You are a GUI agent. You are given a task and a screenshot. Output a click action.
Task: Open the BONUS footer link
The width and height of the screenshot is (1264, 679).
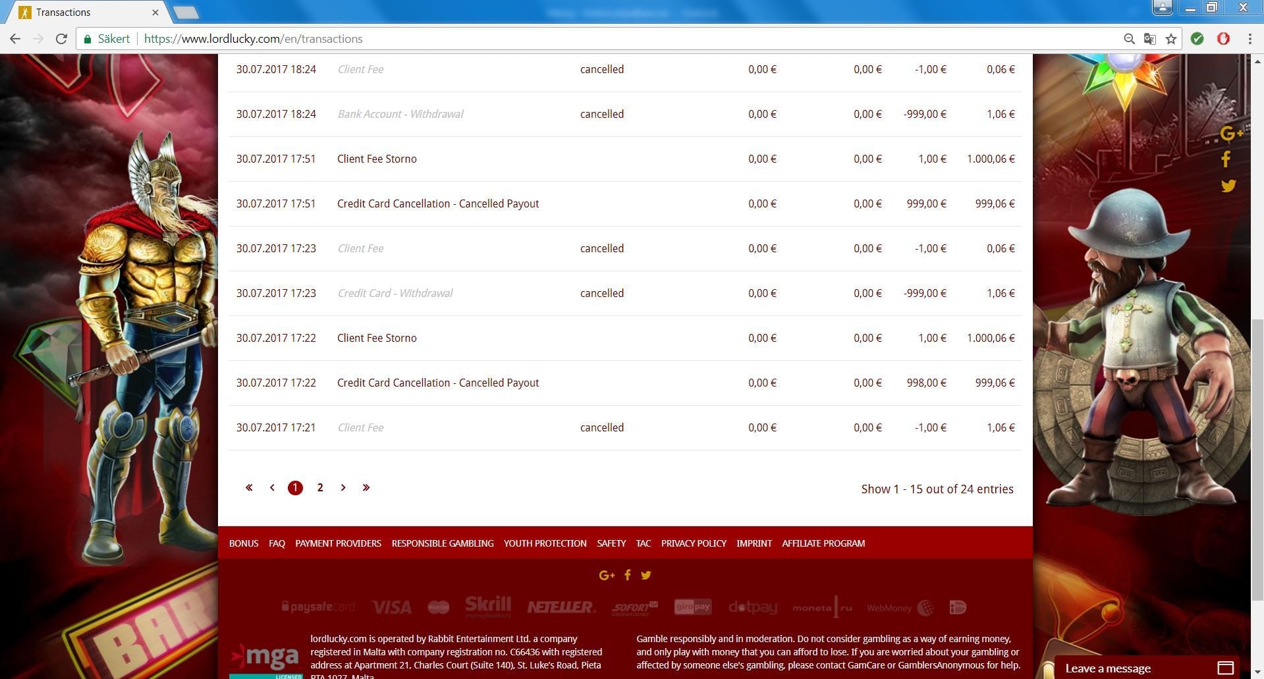point(244,543)
